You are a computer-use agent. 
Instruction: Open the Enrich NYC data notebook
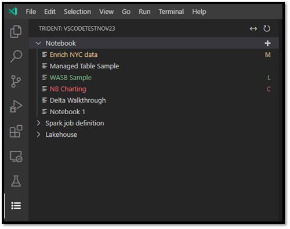pos(74,54)
